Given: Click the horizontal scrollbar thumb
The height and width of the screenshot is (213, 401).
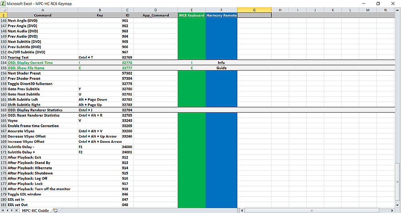Looking at the screenshot, I should (312, 211).
